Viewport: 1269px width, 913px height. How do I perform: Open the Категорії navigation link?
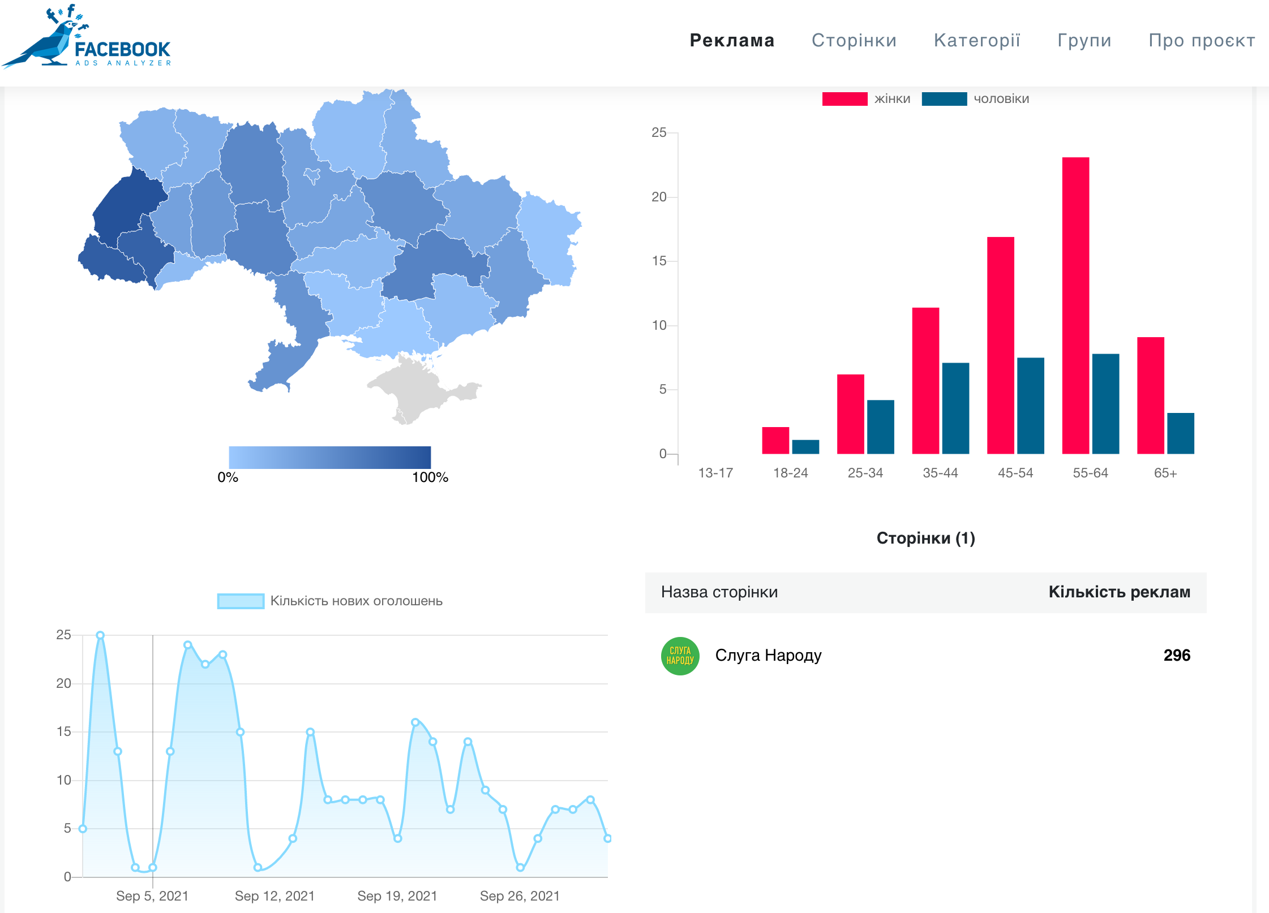click(977, 41)
